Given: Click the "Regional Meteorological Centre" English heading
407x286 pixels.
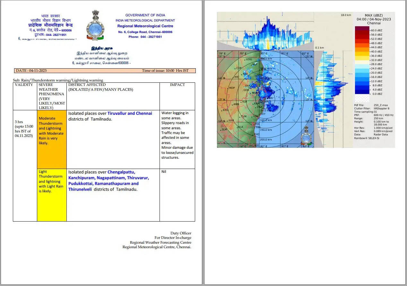Looking at the screenshot, I should tap(145, 26).
